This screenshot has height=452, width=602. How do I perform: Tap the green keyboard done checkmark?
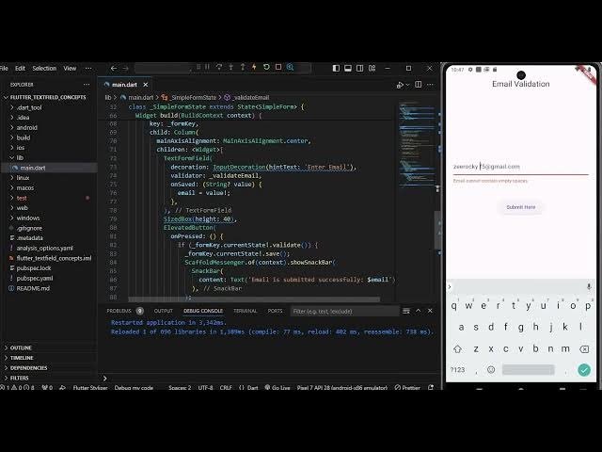[x=584, y=370]
